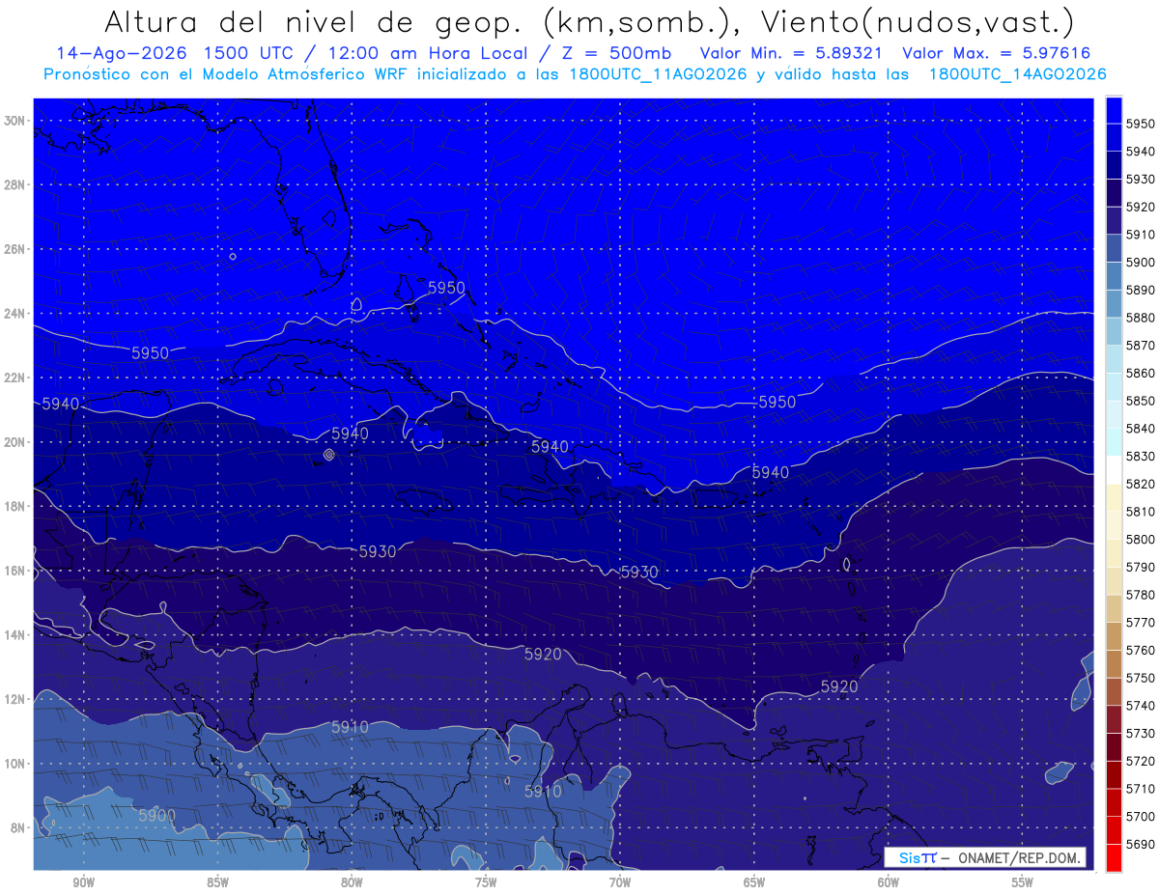
Task: Click the 16N latitude axis label
Action: 15,571
